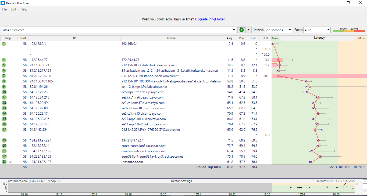Select hop 21 green circle icon

(4, 151)
